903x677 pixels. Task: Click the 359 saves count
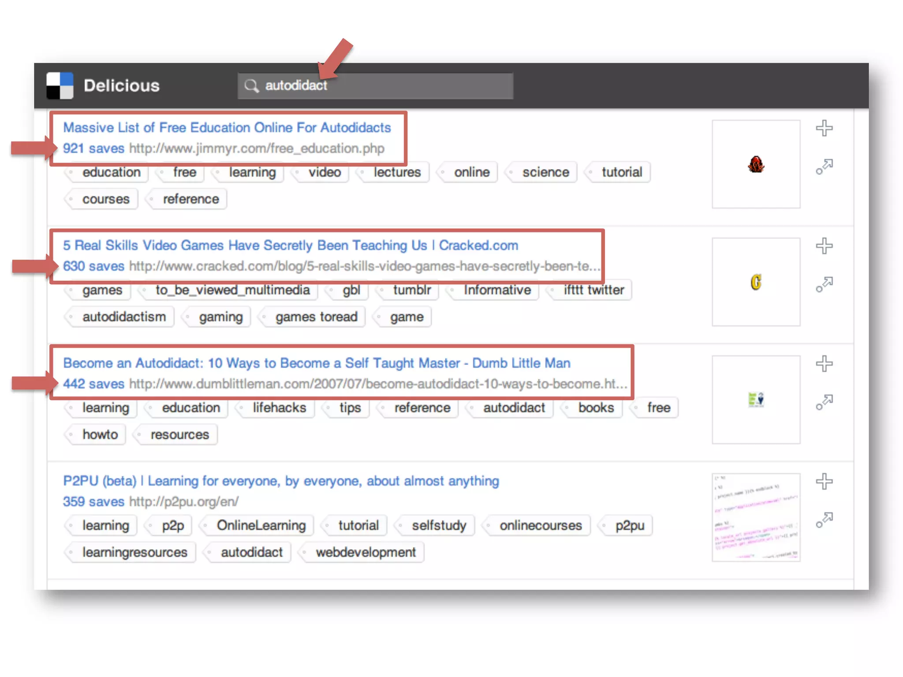(93, 502)
